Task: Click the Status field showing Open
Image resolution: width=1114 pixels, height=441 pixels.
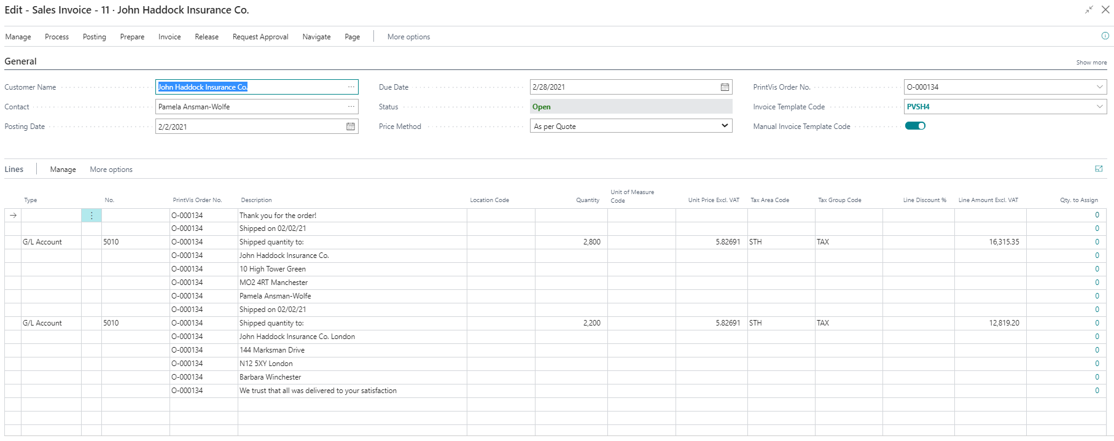Action: pos(631,107)
